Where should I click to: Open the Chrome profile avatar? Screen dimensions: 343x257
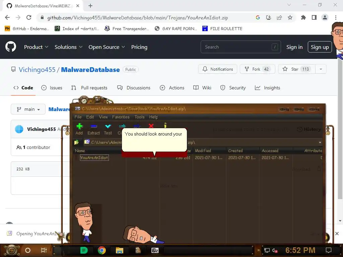click(x=325, y=17)
